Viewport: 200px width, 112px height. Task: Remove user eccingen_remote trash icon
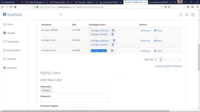[113, 44]
